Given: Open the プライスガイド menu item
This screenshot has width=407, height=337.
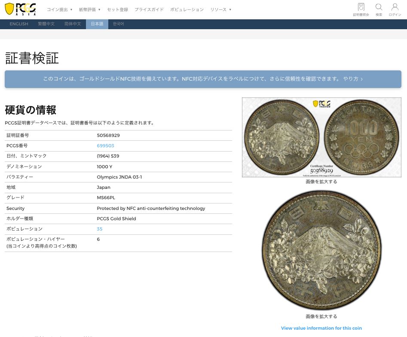Looking at the screenshot, I should click(149, 9).
